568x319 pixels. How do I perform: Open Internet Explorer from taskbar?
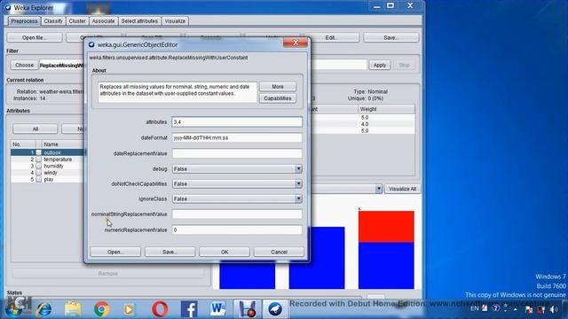43,309
